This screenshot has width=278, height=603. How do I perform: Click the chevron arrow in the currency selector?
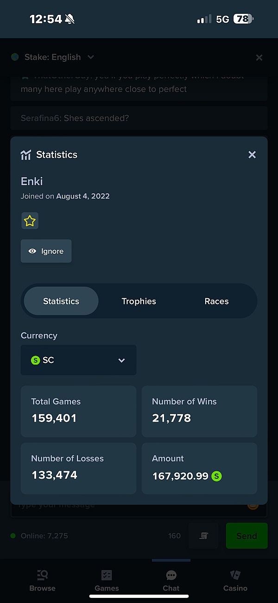(121, 360)
